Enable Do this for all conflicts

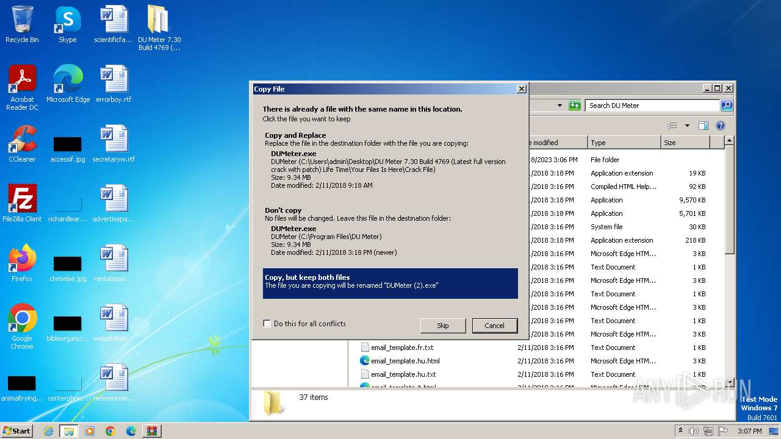pyautogui.click(x=267, y=324)
